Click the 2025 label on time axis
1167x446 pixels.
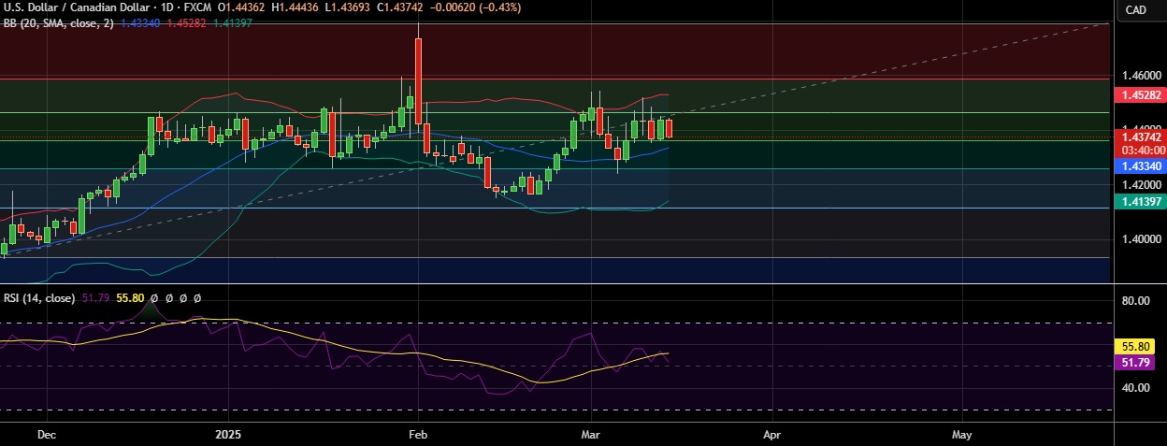click(229, 435)
